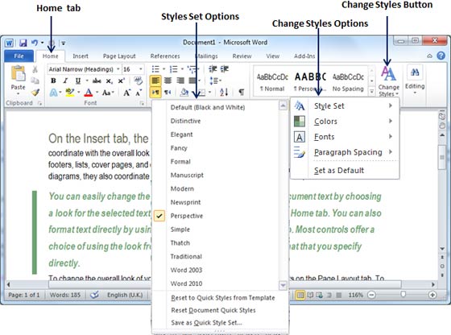The width and height of the screenshot is (451, 335).
Task: Click the spelling check icon in status bar
Action: (x=94, y=295)
